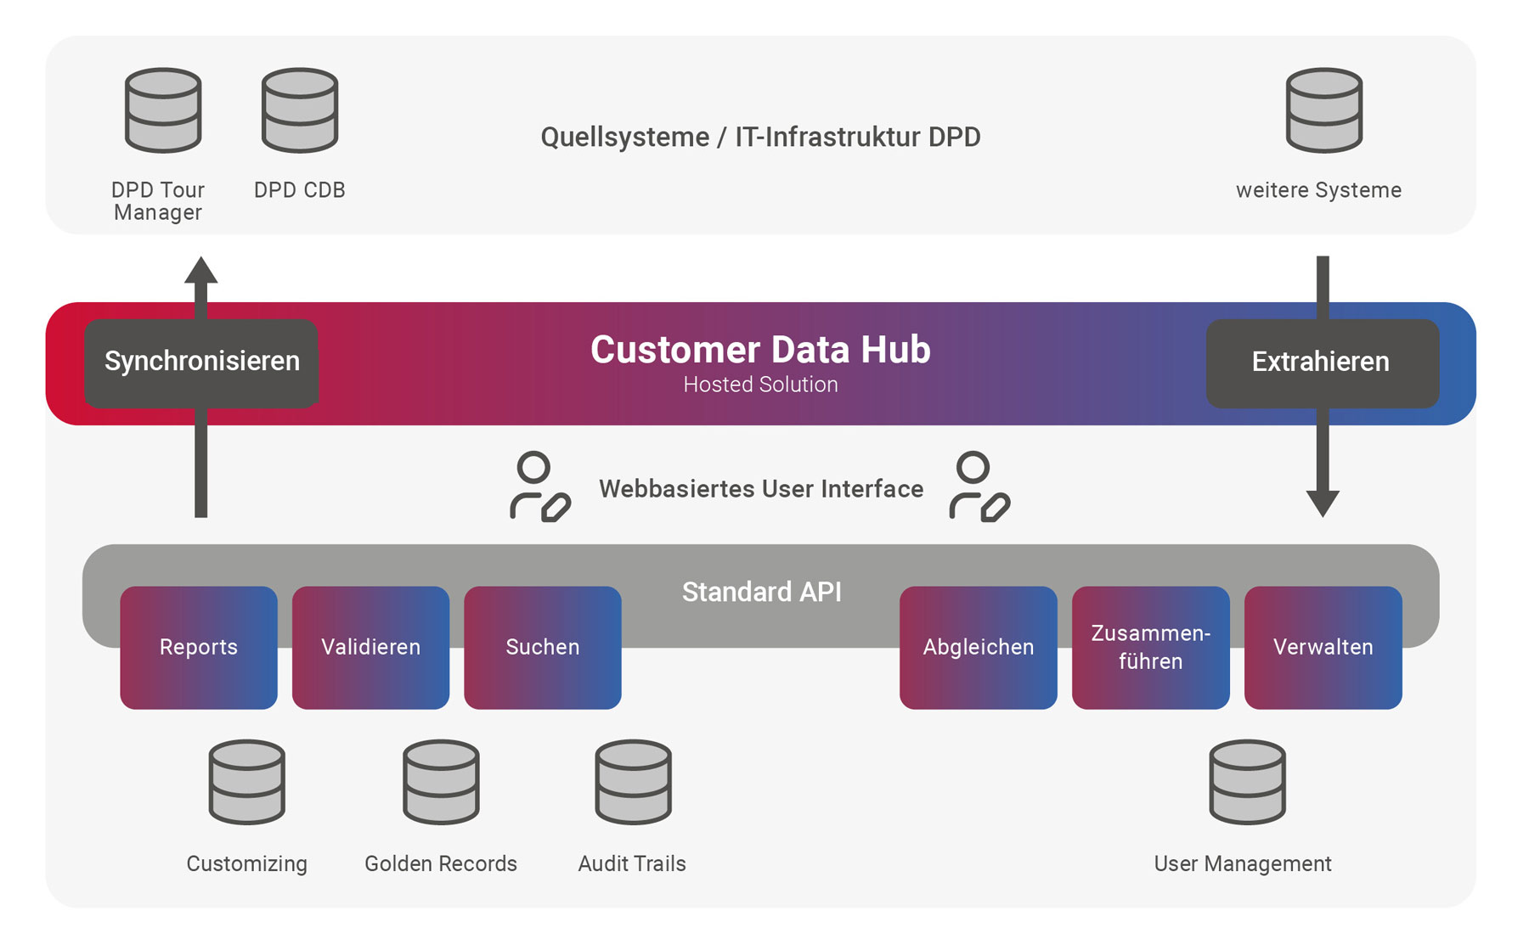Screen dimensions: 1529x950
Task: Switch to the Zusammenführen tile
Action: [1150, 646]
